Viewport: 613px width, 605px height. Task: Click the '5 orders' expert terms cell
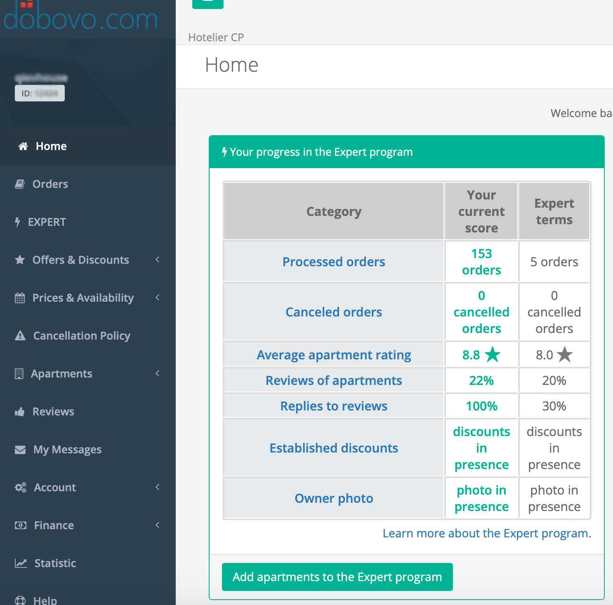coord(554,262)
